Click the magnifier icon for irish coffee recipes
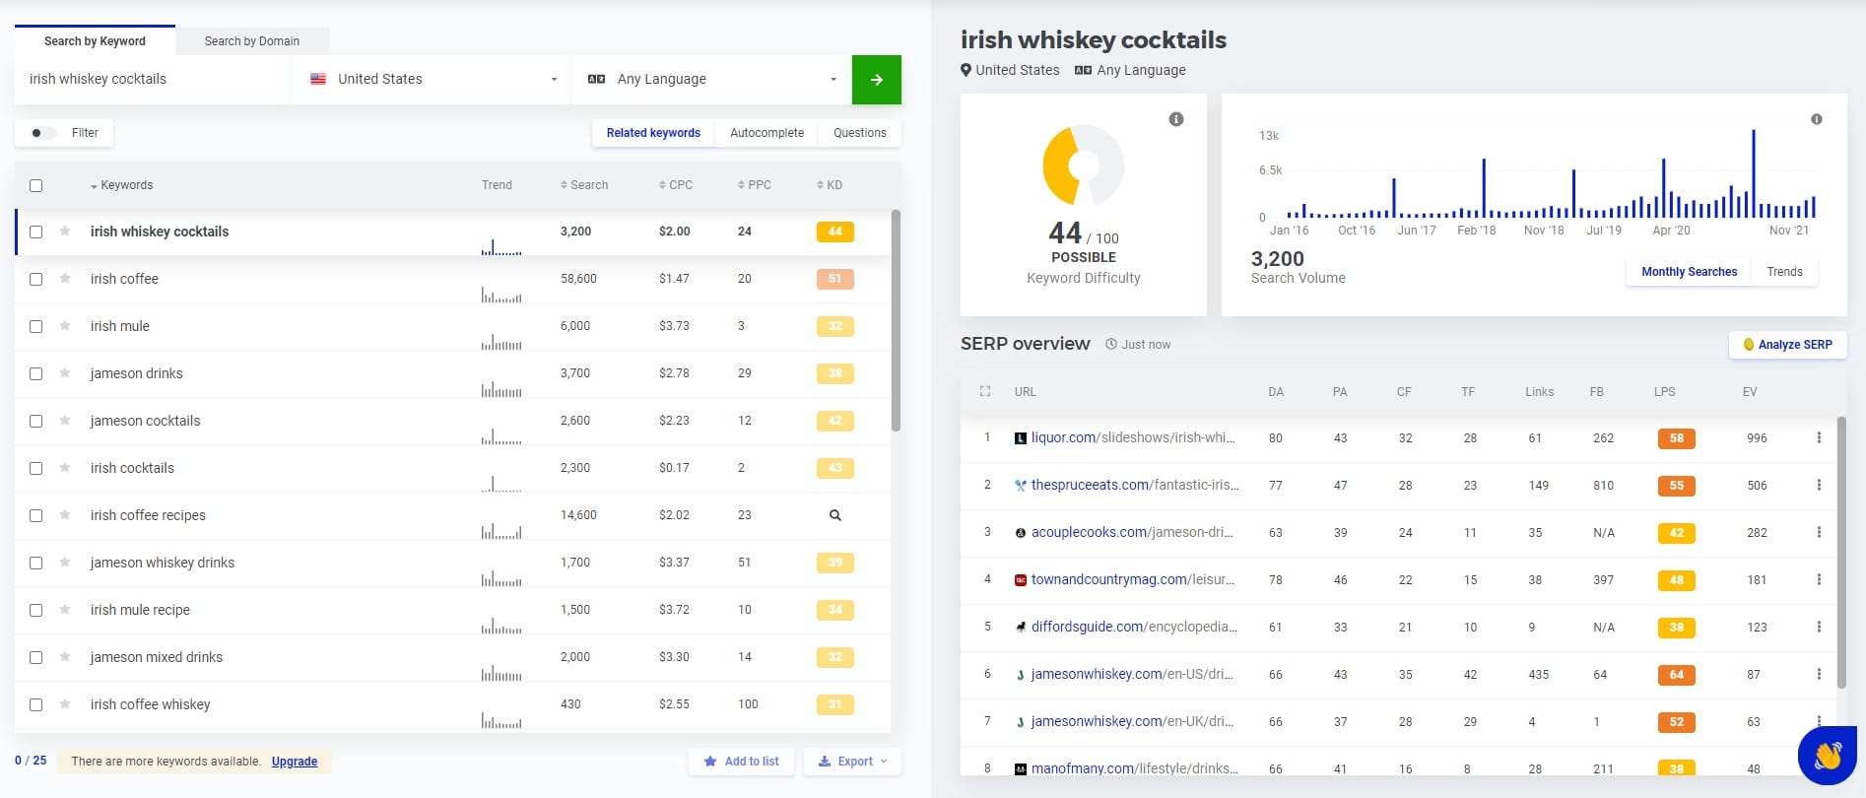The image size is (1866, 798). tap(834, 515)
